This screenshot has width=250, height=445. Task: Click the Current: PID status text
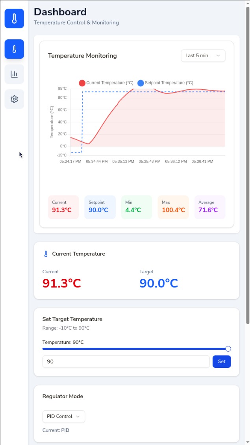(56, 430)
